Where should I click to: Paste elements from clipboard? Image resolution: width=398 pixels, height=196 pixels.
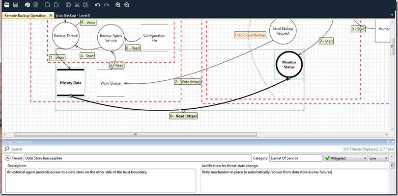(x=86, y=5)
